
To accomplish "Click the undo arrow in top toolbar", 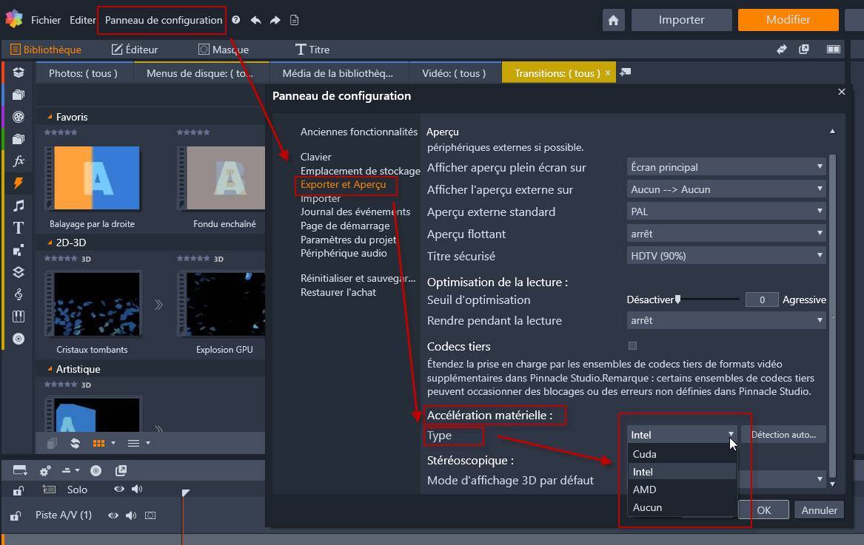I will pyautogui.click(x=255, y=21).
